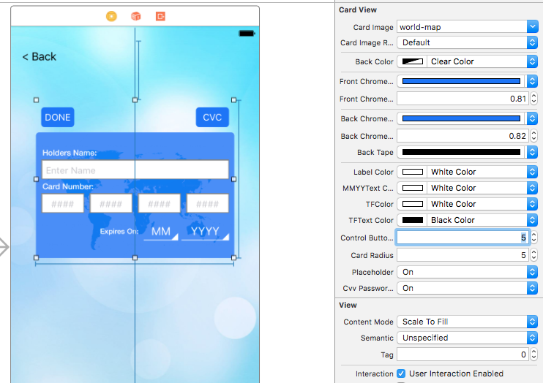Click the Back Tape black color well

point(461,152)
